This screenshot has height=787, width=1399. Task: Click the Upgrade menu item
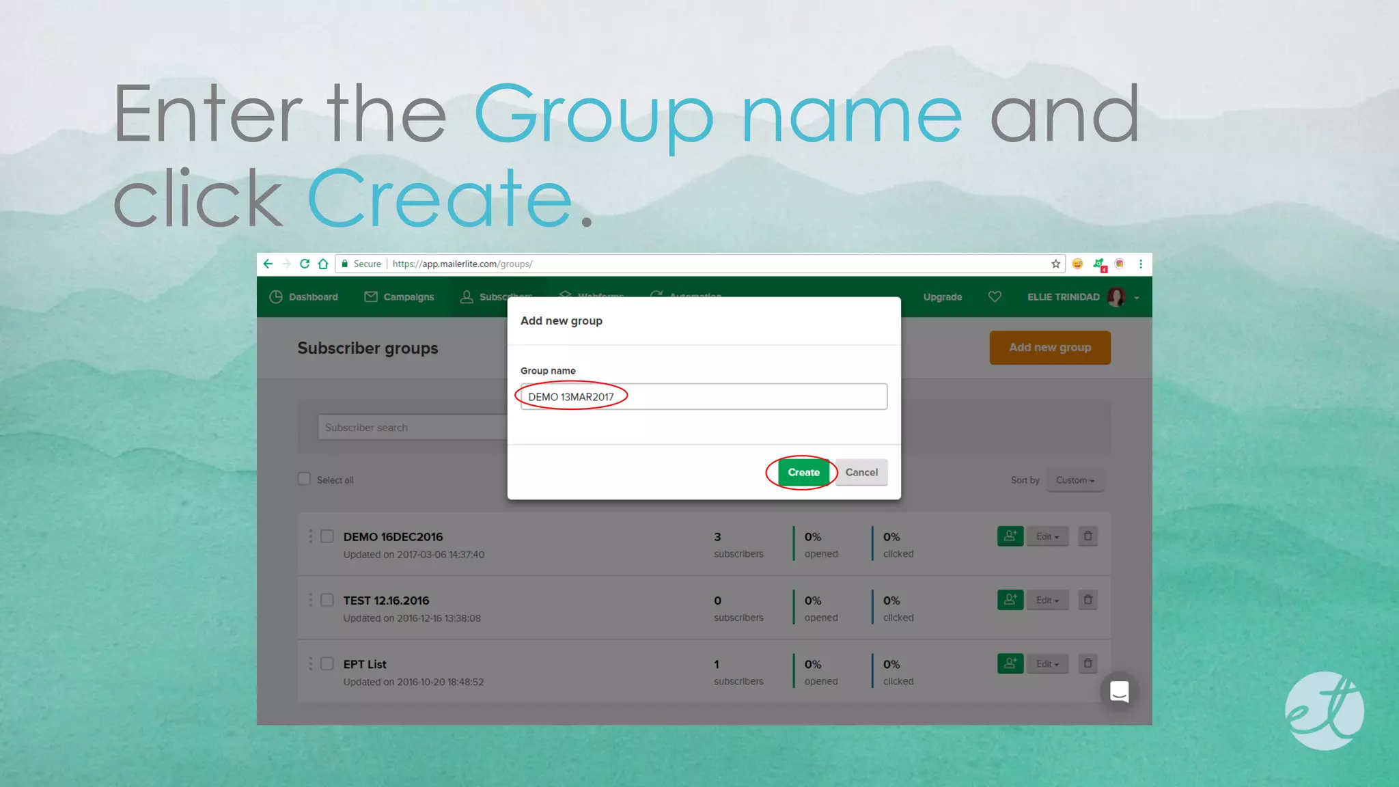click(943, 296)
